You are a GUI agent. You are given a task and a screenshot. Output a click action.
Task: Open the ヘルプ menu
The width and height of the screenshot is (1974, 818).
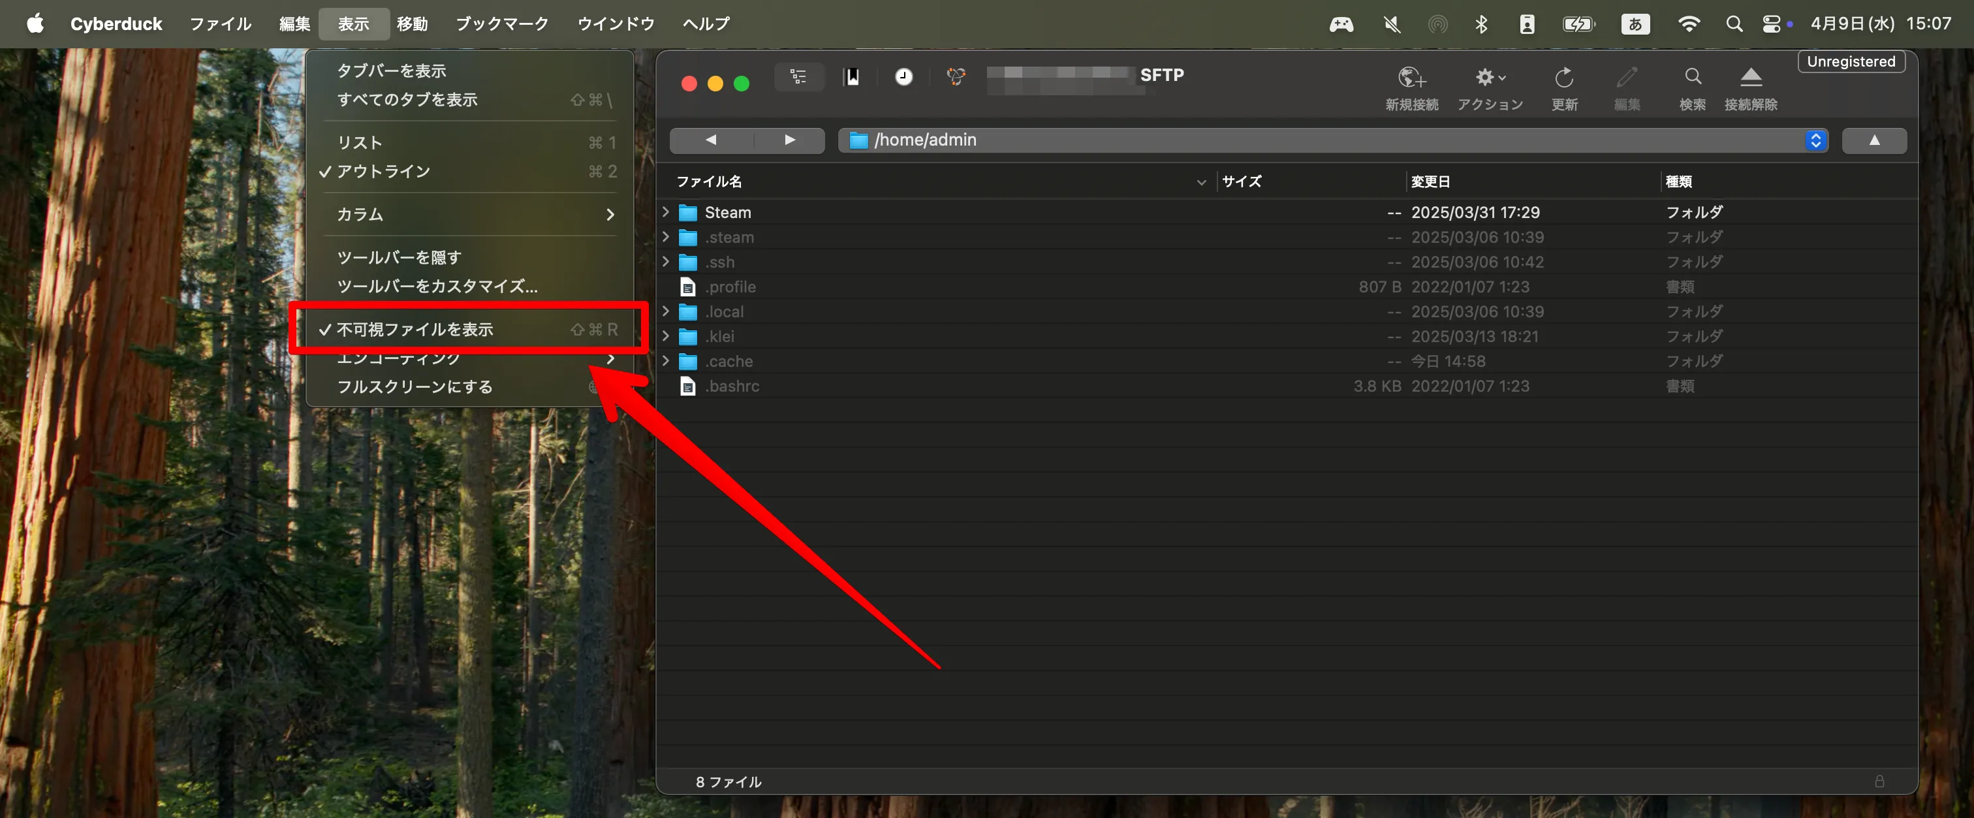[706, 24]
